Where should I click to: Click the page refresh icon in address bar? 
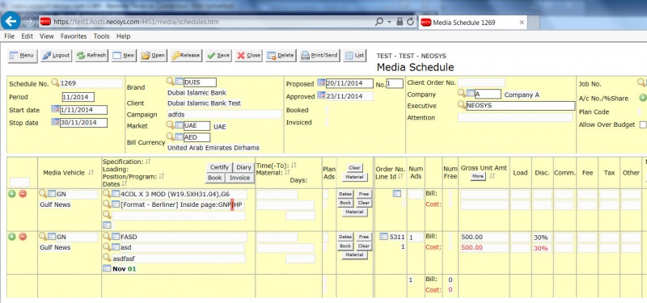(410, 22)
